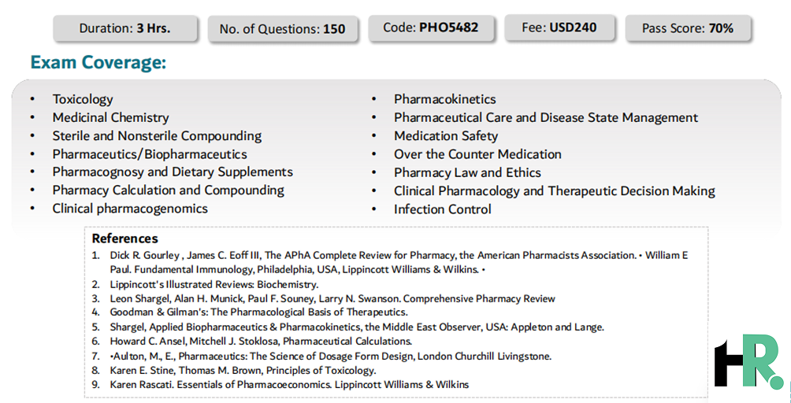Click the HR logo icon
The image size is (791, 403).
[749, 361]
